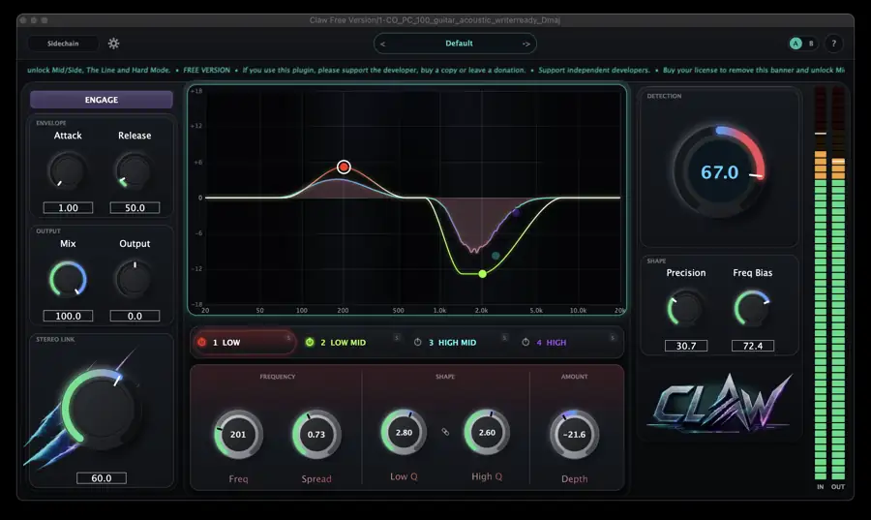Open the help question mark button
The image size is (871, 520).
click(x=833, y=44)
